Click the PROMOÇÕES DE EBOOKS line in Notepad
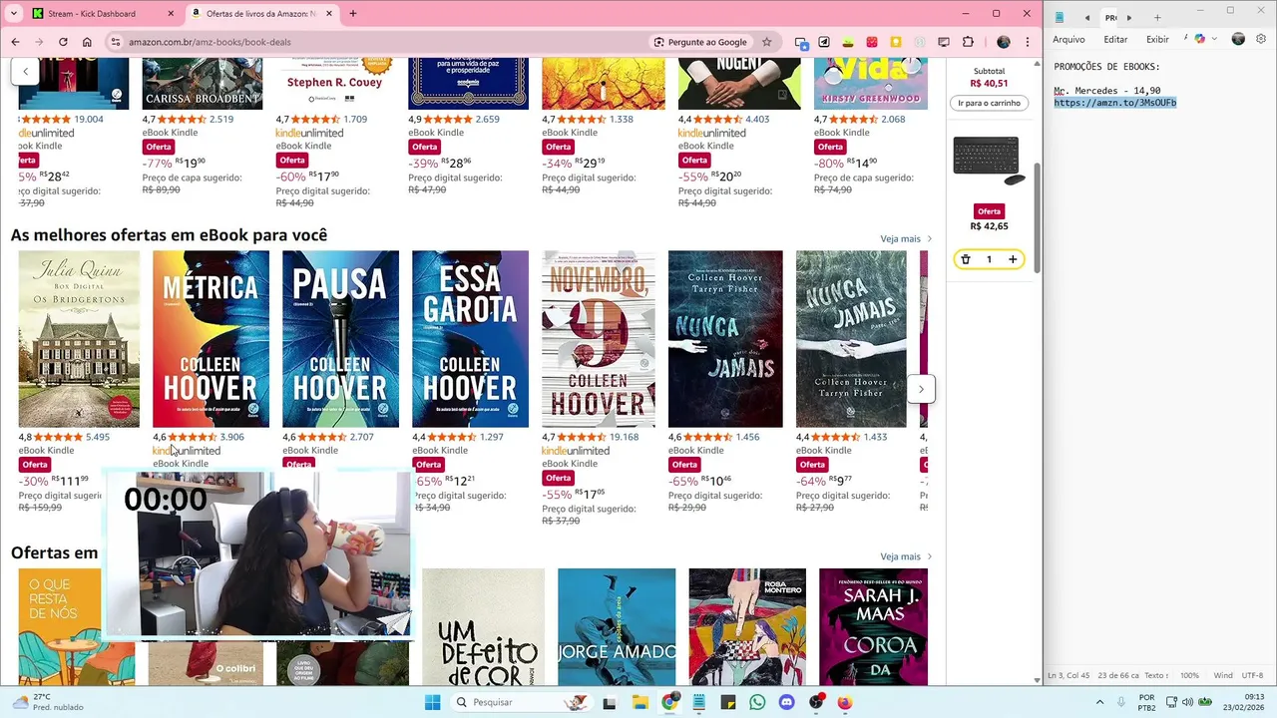Viewport: 1277px width, 718px height. pyautogui.click(x=1107, y=67)
